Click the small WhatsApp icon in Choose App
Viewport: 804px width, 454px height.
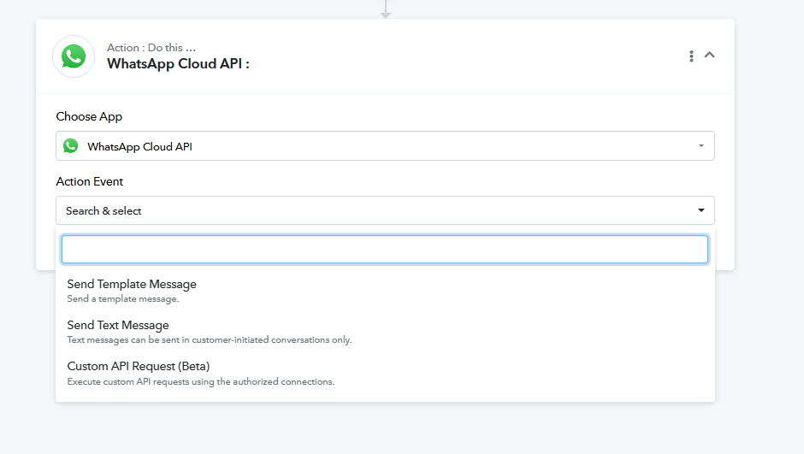(71, 146)
